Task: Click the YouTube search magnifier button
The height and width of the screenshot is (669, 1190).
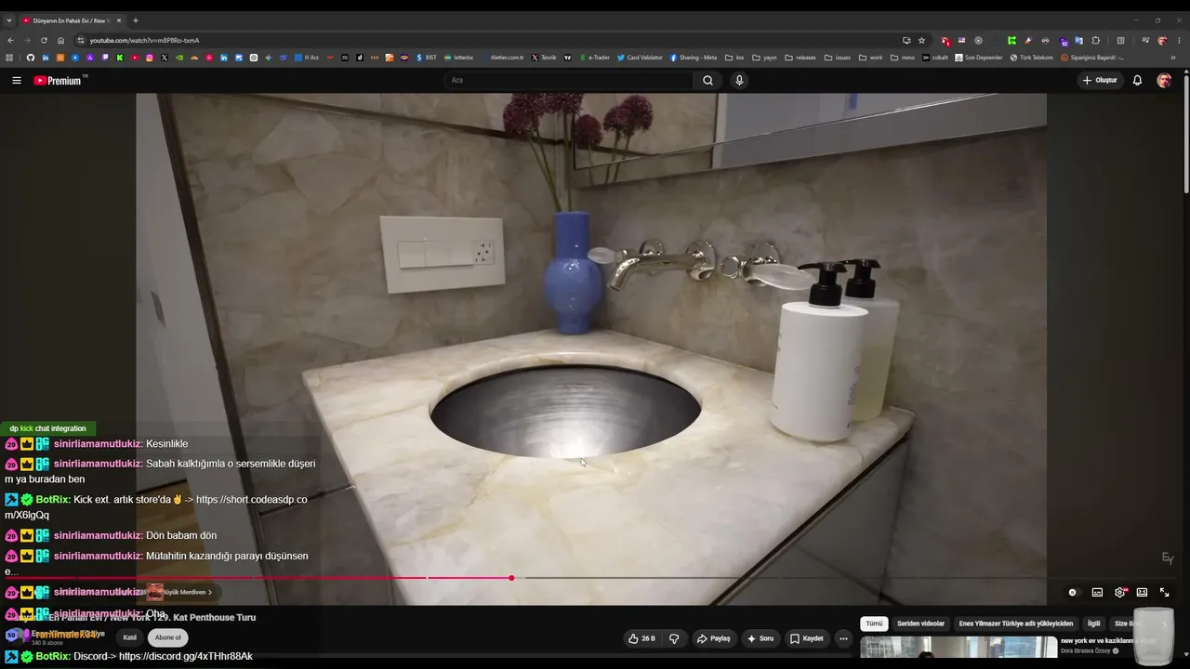Action: 707,81
